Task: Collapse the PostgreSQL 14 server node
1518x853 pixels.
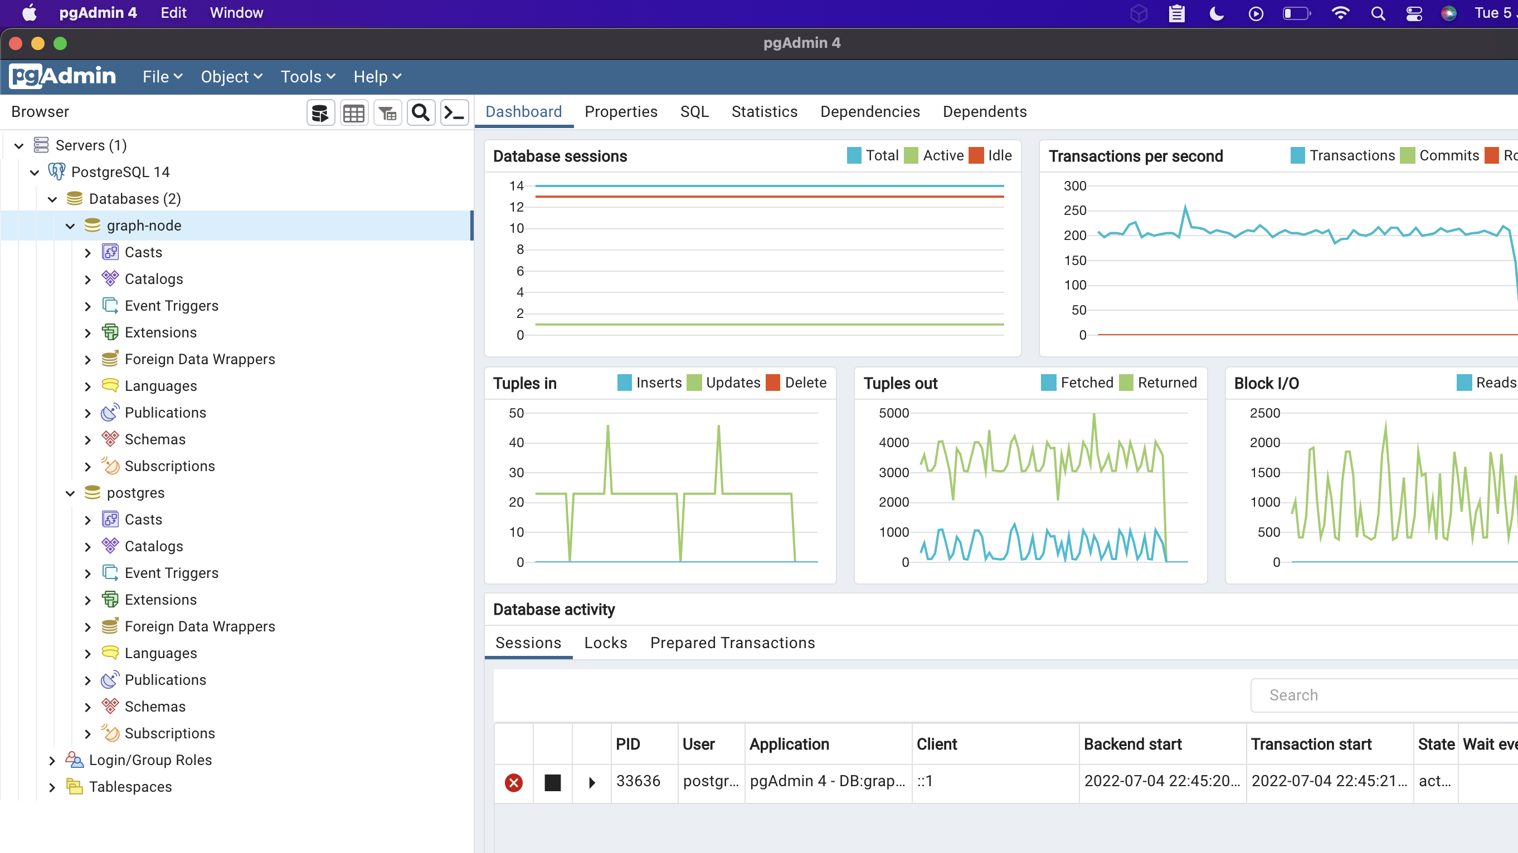Action: 35,172
